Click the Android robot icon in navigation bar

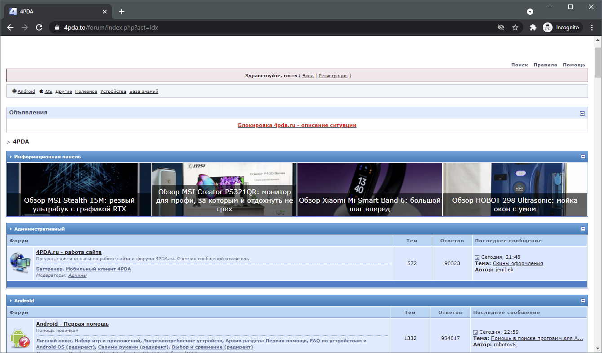tap(14, 91)
